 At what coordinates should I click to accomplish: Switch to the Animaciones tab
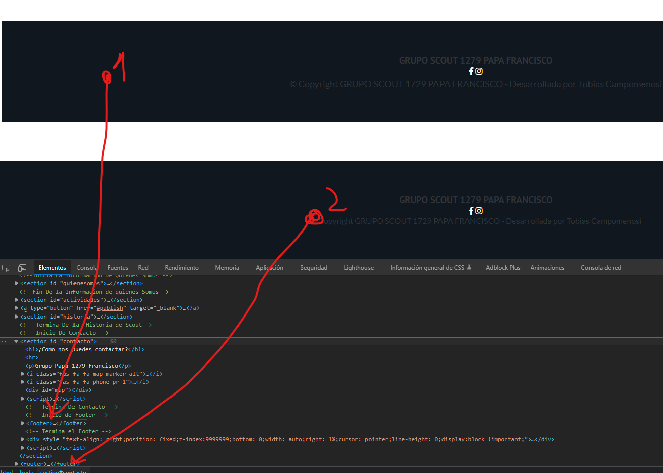tap(547, 268)
